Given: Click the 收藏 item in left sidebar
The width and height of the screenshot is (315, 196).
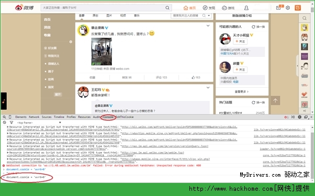Looking at the screenshot, I should click(x=48, y=35).
